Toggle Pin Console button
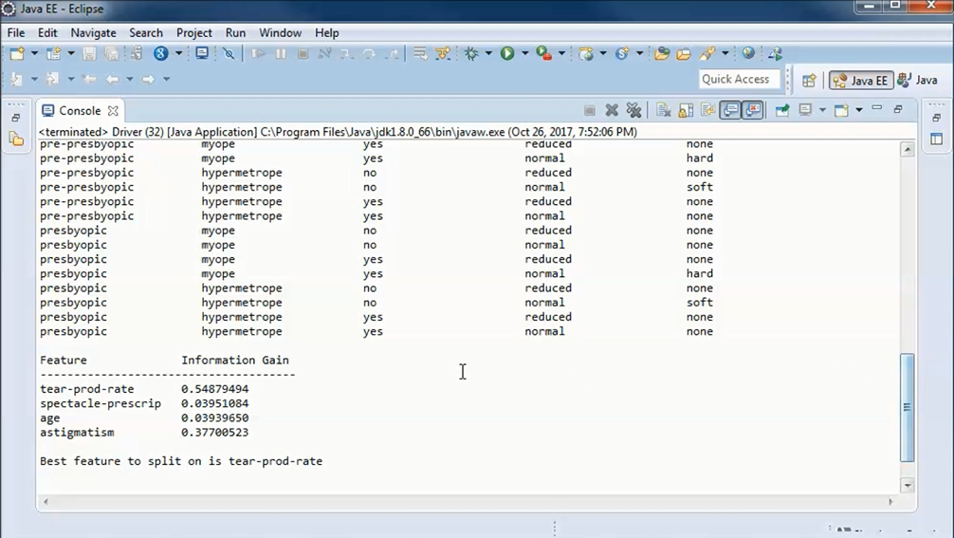Image resolution: width=954 pixels, height=538 pixels. (782, 110)
